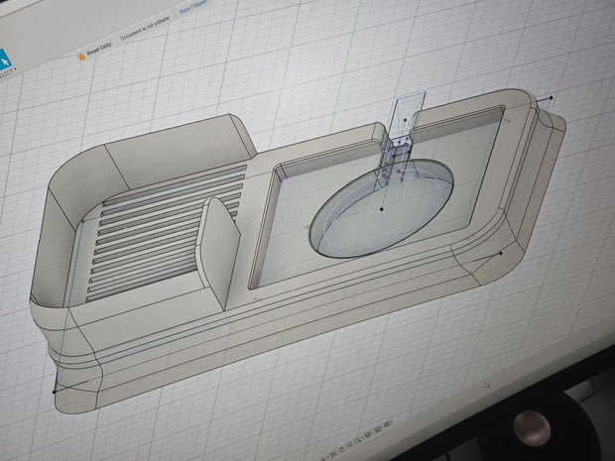Click the orange Read-Only lock icon
The width and height of the screenshot is (615, 461).
[x=81, y=57]
